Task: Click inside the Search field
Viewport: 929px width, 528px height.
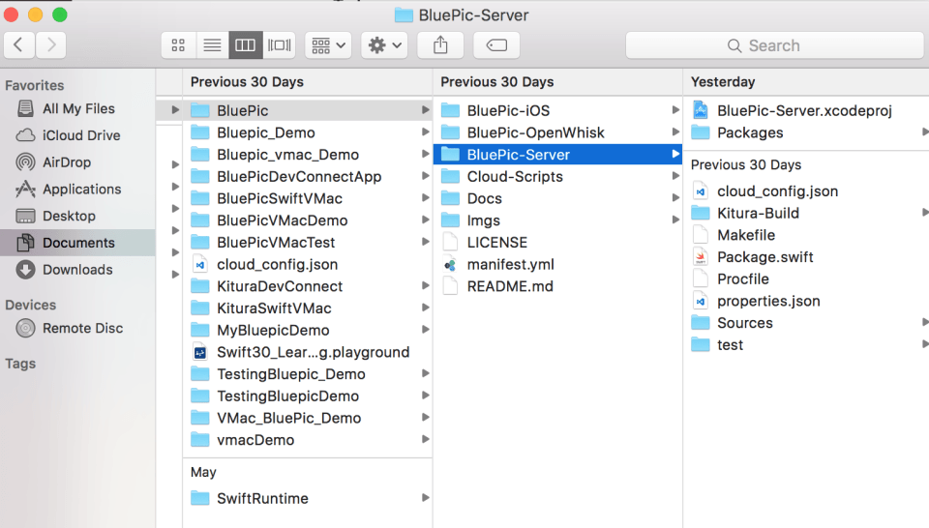Action: click(x=774, y=45)
